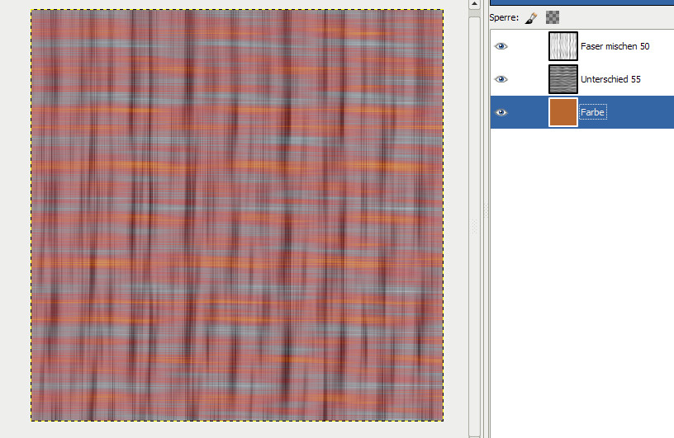Screen dimensions: 674x438
Task: Toggle the lock alpha channel checkerboard icon
Action: point(553,16)
